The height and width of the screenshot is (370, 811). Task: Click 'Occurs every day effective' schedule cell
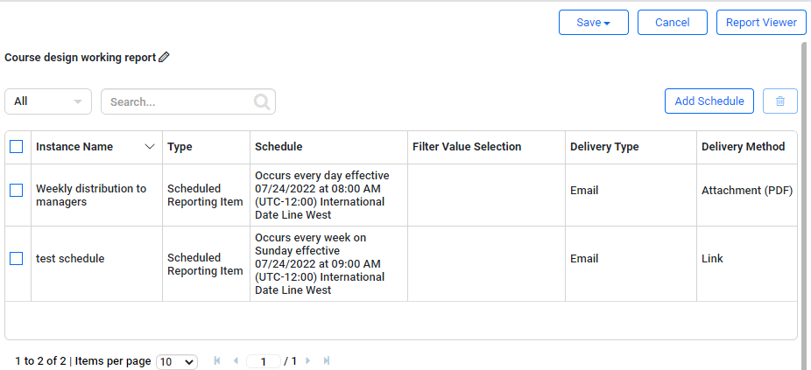328,195
